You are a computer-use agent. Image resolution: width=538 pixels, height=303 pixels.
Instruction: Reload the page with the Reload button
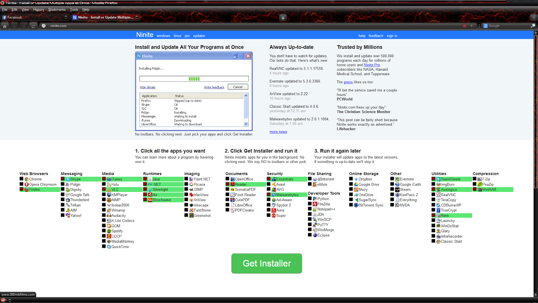[x=33, y=26]
